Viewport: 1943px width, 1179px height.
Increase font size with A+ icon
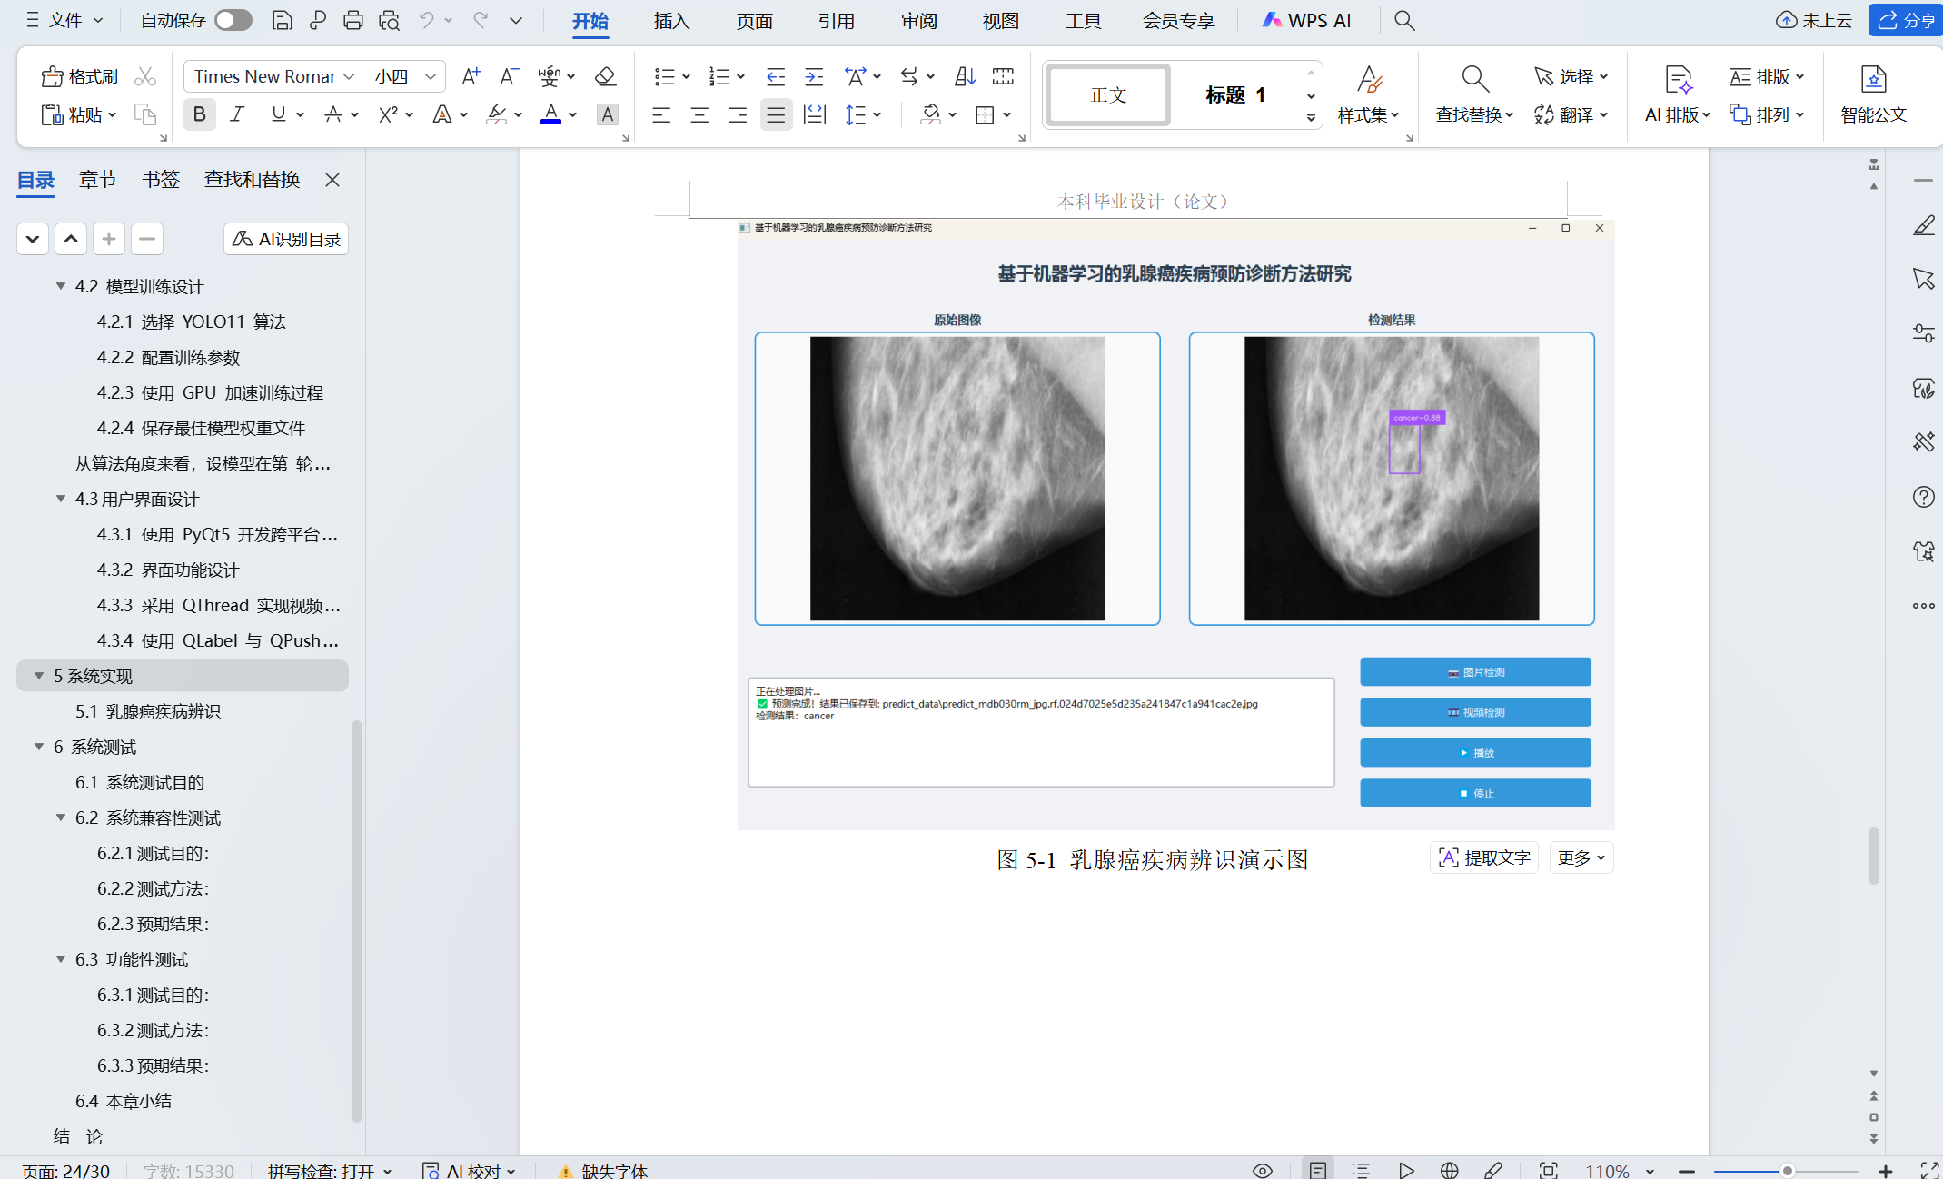(471, 76)
